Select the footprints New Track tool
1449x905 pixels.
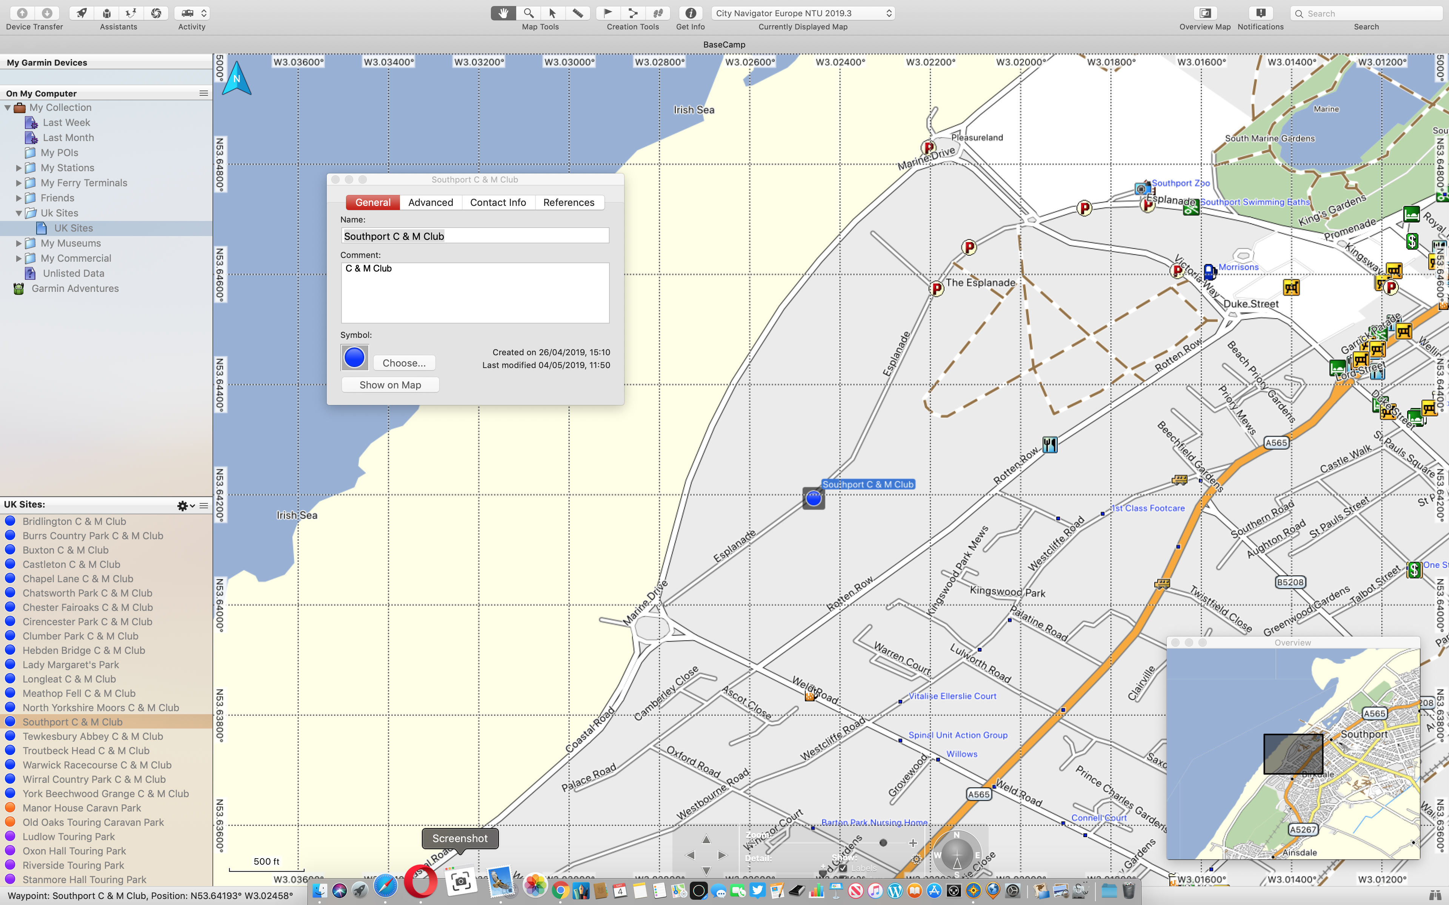point(657,12)
